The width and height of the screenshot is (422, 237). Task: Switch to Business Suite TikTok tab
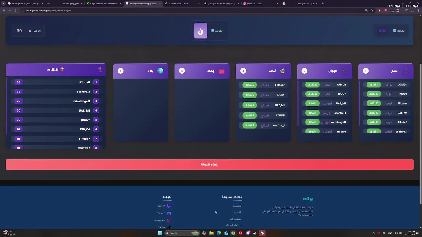tap(182, 3)
